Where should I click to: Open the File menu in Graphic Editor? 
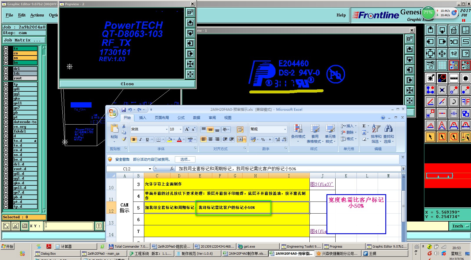coord(9,15)
